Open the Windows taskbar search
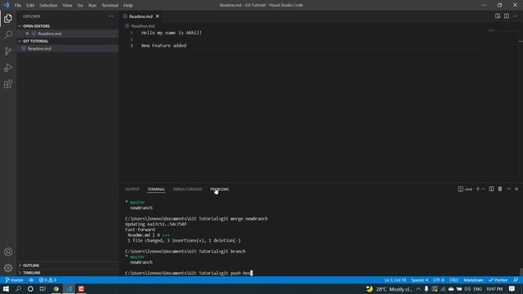Viewport: 523px width, 294px height. 18,288
